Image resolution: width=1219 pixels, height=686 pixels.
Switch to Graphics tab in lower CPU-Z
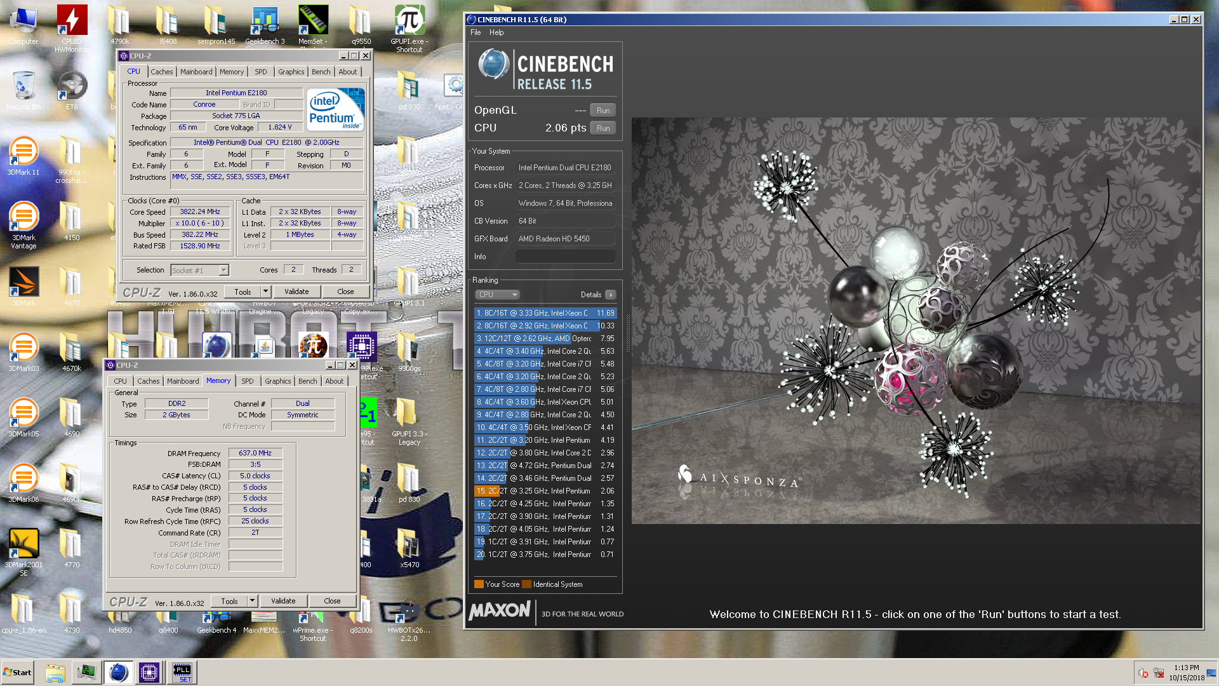278,381
